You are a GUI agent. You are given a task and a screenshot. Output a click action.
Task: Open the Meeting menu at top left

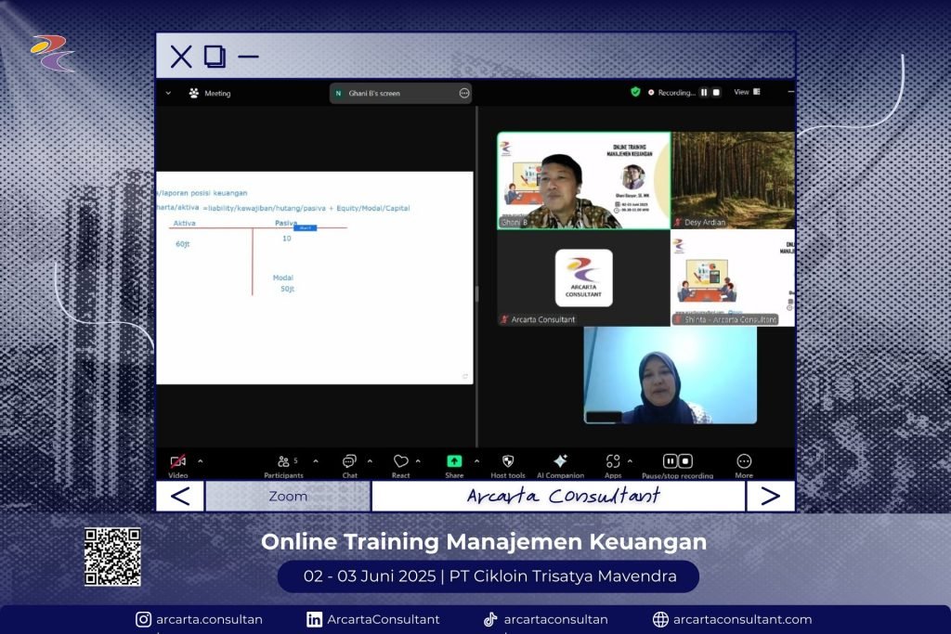click(210, 94)
